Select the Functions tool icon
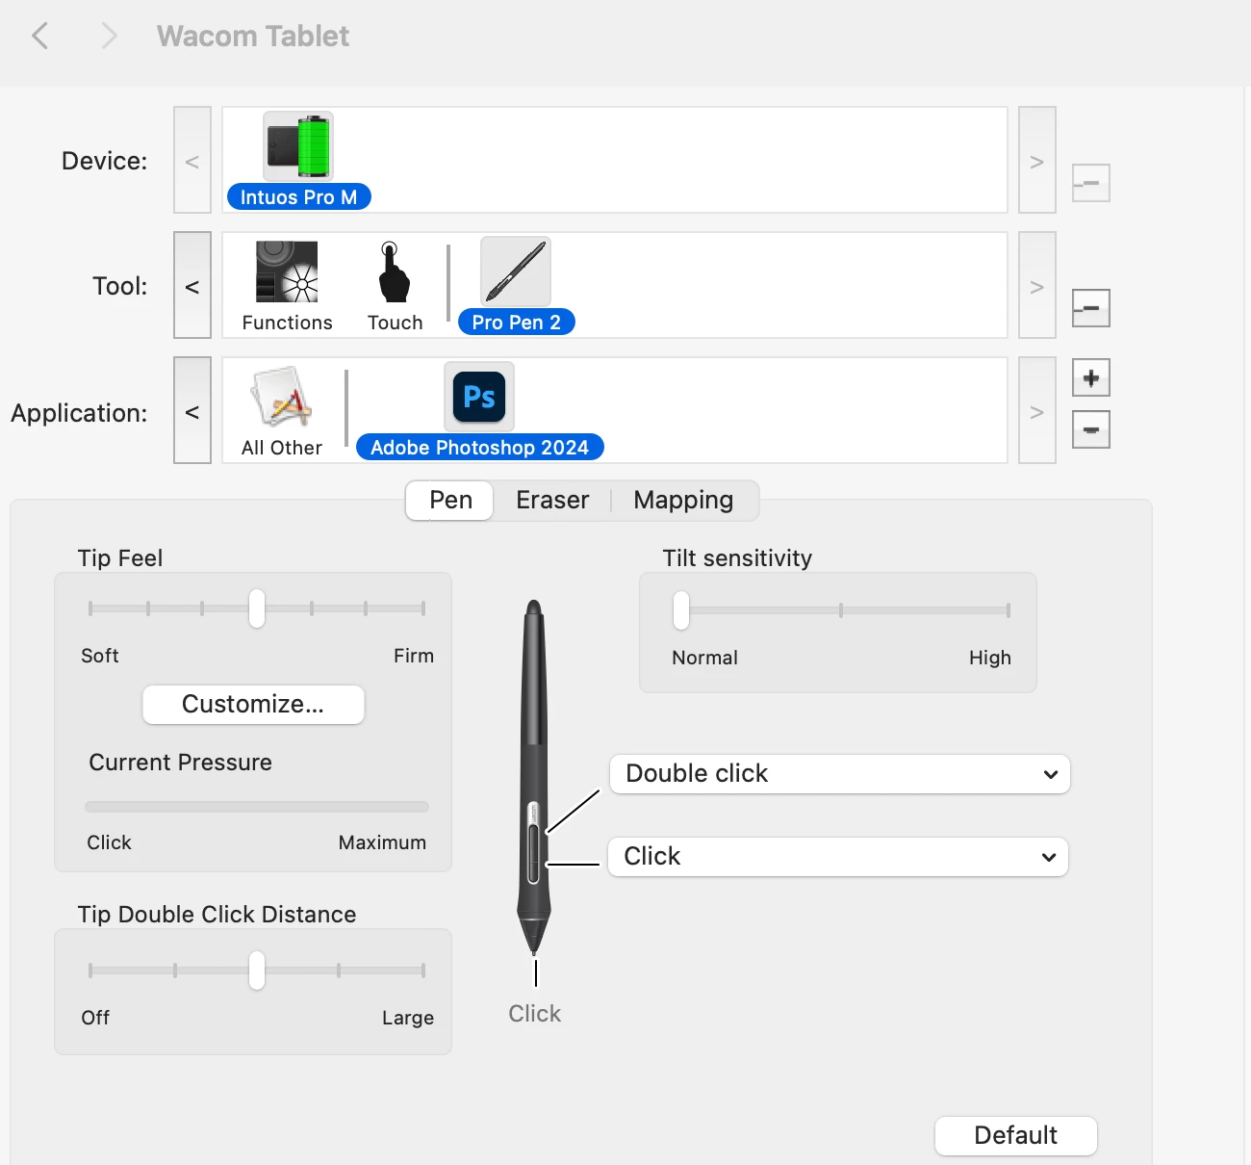 [x=287, y=272]
